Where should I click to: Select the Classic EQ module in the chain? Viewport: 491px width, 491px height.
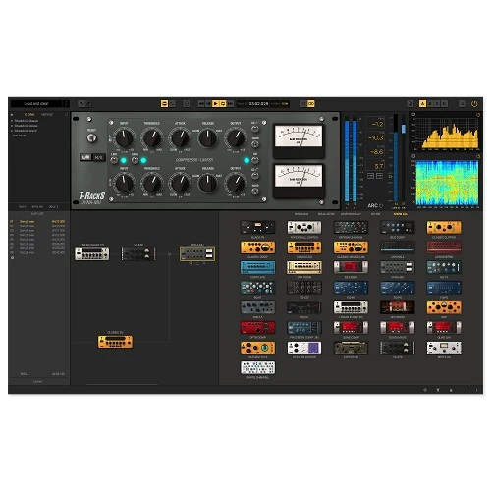115,342
